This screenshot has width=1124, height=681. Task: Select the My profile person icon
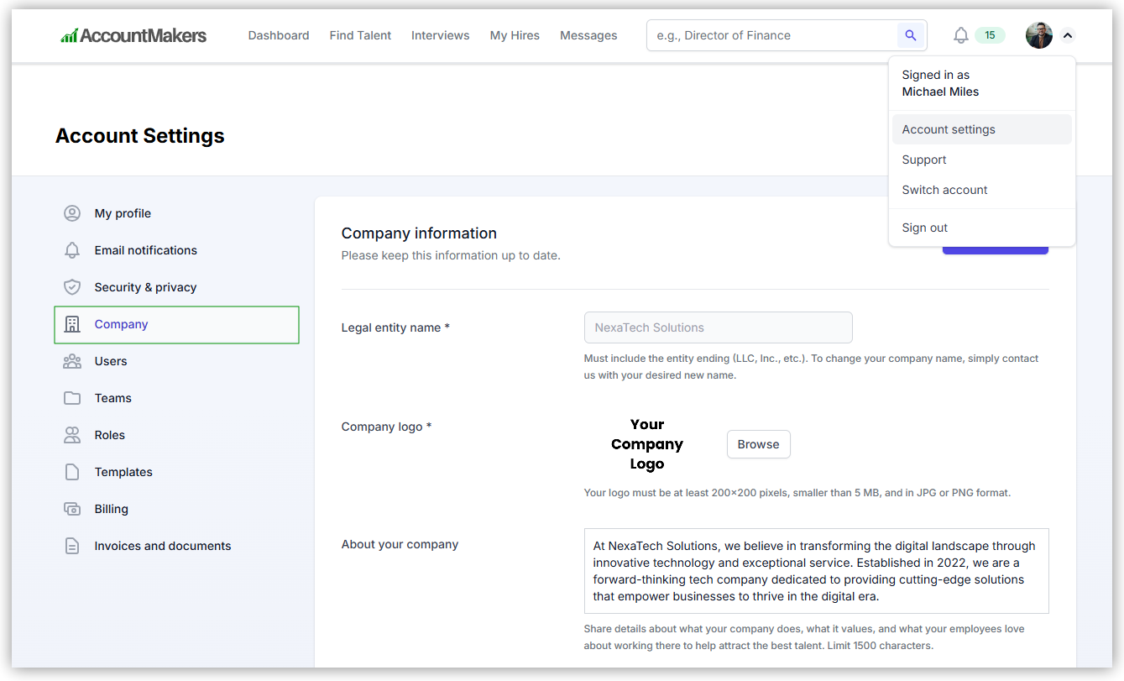[x=72, y=212]
